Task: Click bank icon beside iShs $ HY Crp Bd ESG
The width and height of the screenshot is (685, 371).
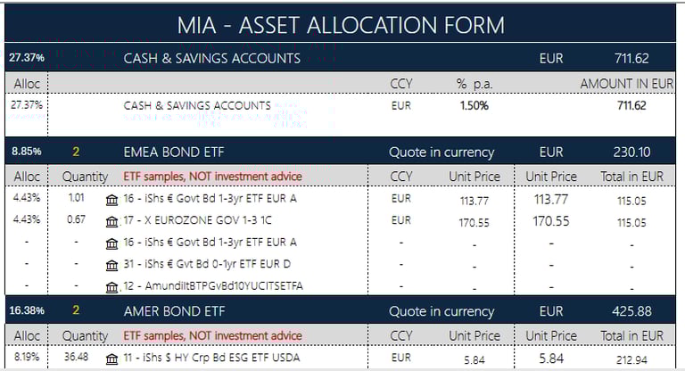Action: point(111,359)
